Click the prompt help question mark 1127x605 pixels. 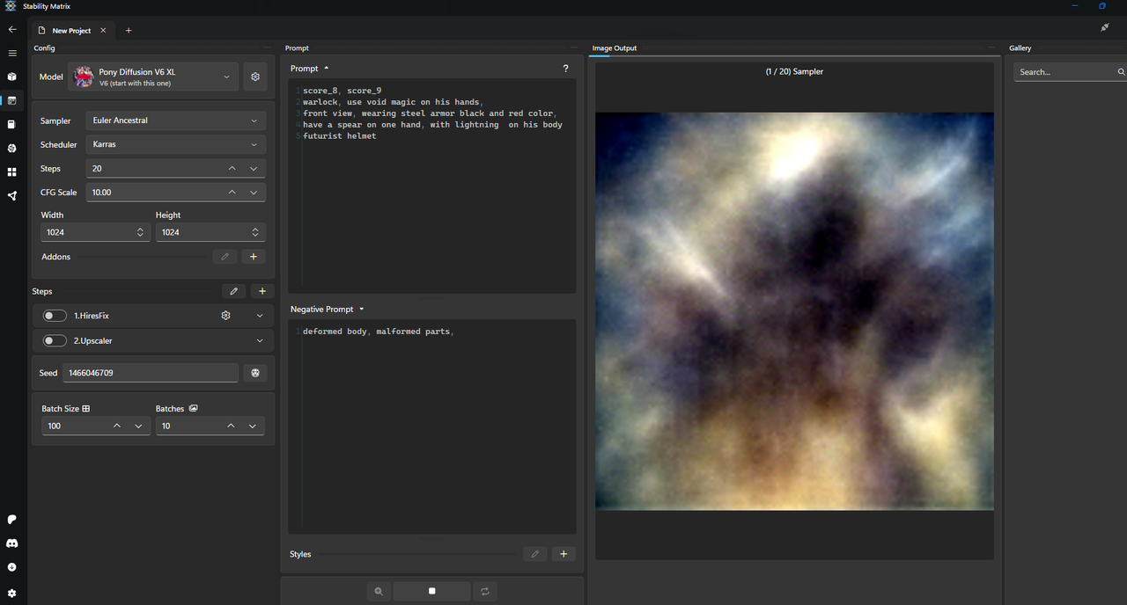click(565, 69)
